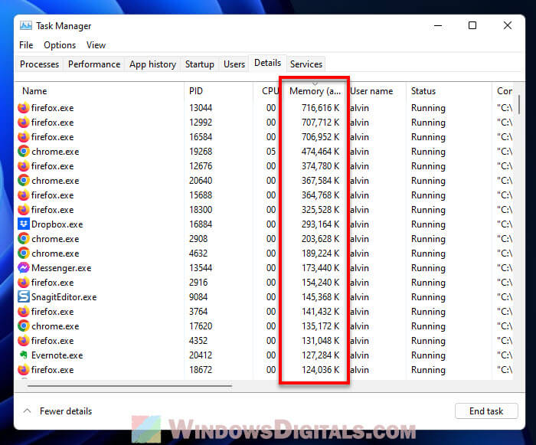Image resolution: width=536 pixels, height=445 pixels.
Task: Select the Evernote.exe process name
Action: point(57,355)
